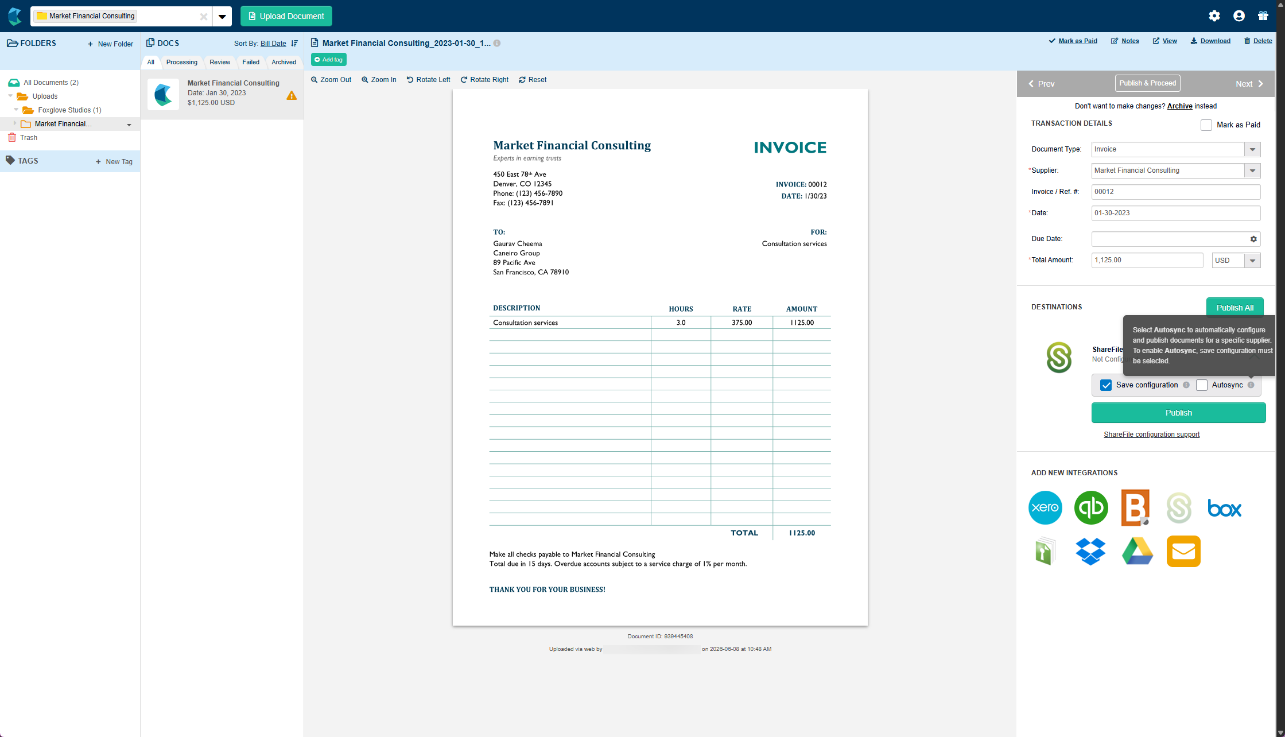Click the Invoice / Ref. # field

1176,192
